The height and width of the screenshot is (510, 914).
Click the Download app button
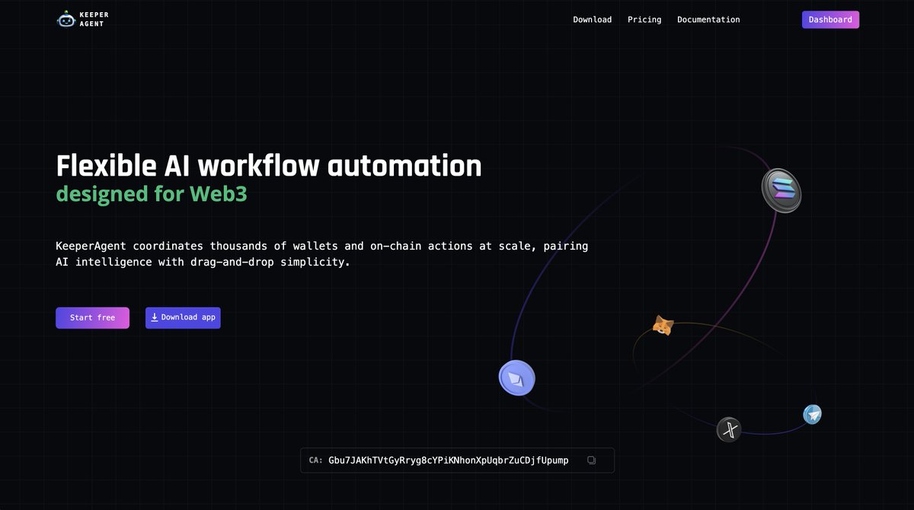(183, 317)
